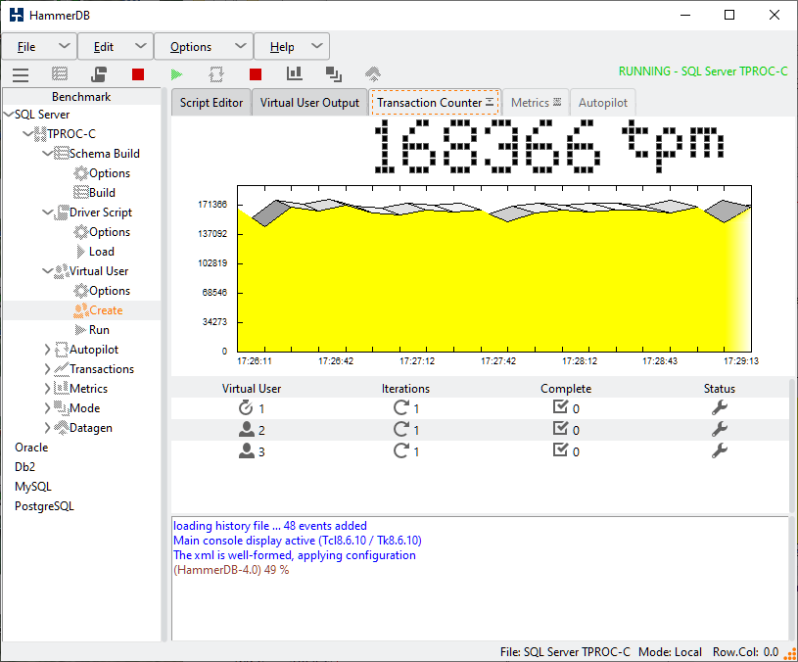Screen dimensions: 798x662
Task: Click the status wrench for Virtual User 1
Action: click(719, 407)
